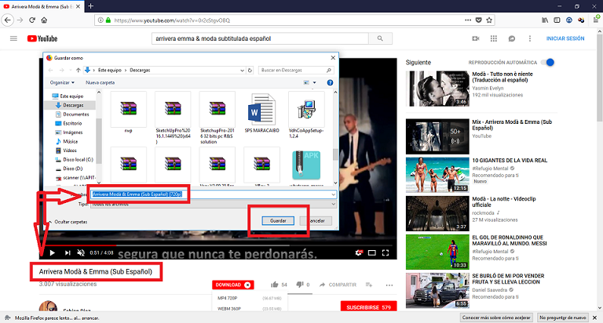Open a new Firefox tab with plus
Screen dimensions: 603x323
tap(91, 6)
